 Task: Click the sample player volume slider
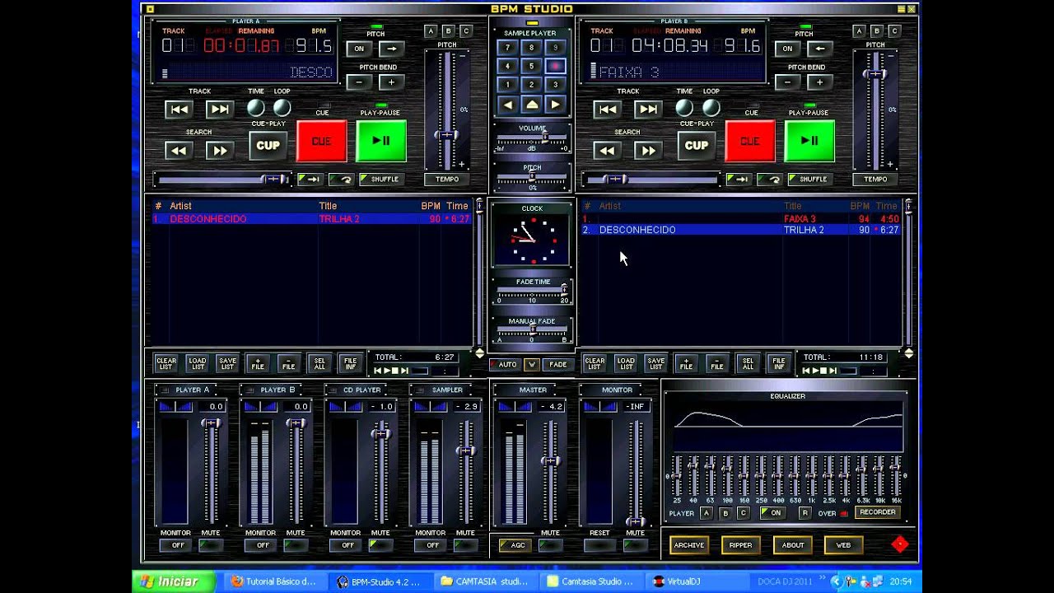point(543,139)
